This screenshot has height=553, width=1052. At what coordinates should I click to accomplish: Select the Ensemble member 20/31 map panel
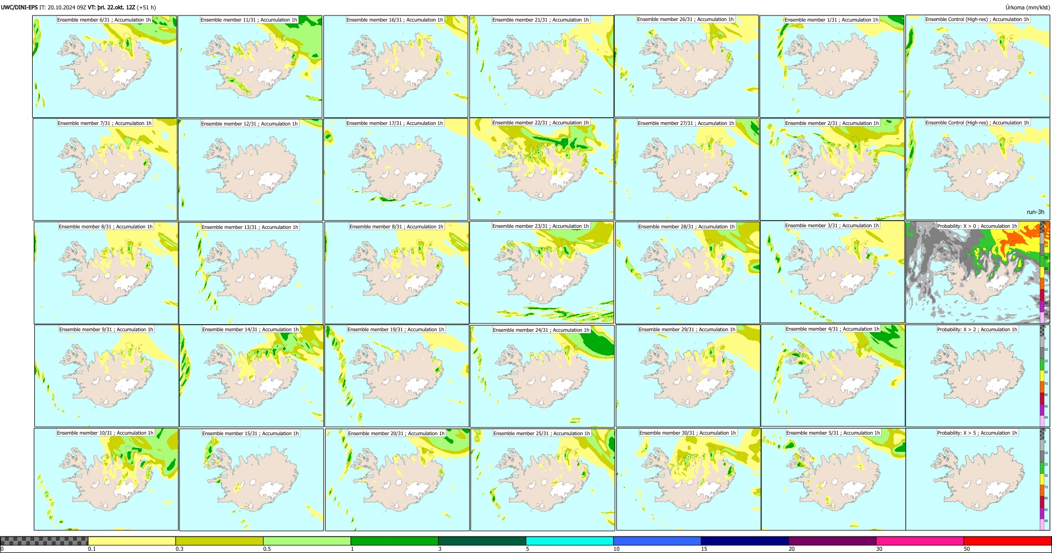tap(398, 479)
